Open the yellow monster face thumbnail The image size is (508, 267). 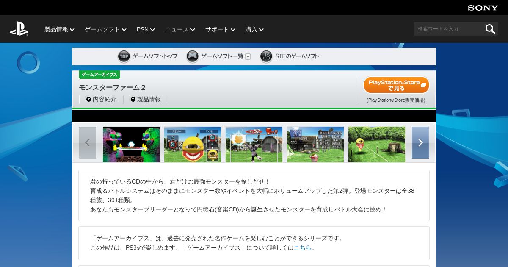[193, 145]
